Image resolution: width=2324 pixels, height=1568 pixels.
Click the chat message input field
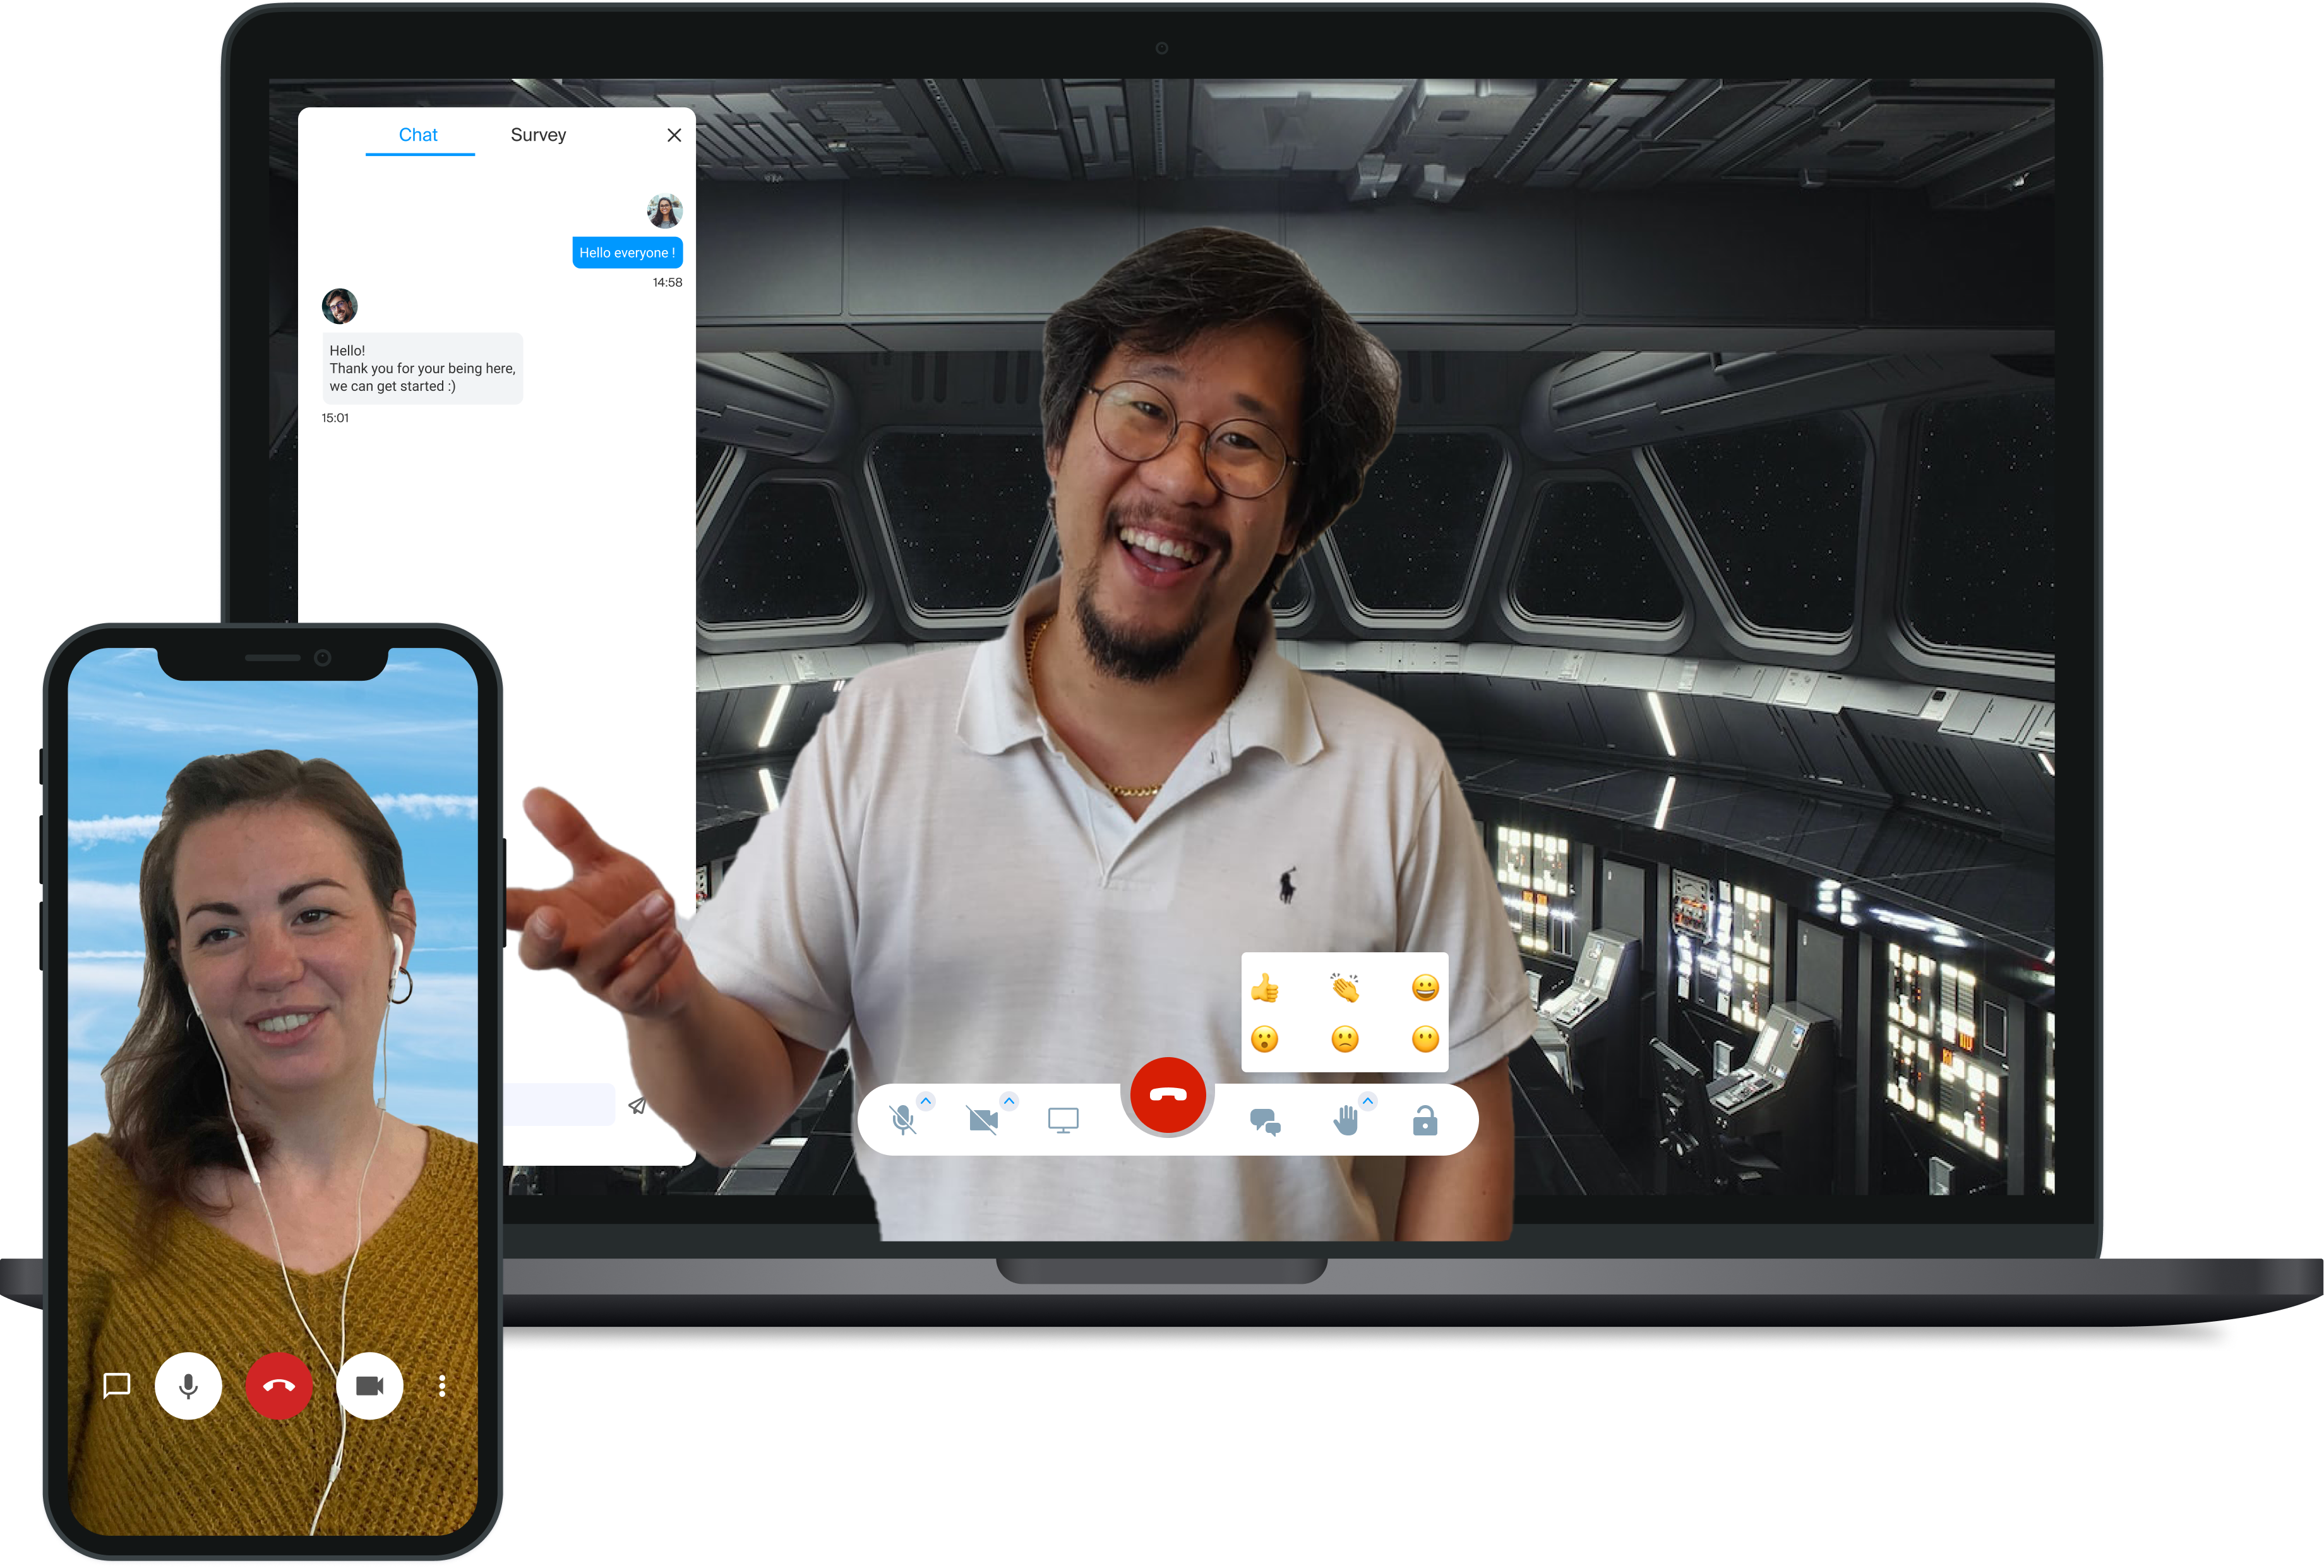coord(560,1104)
